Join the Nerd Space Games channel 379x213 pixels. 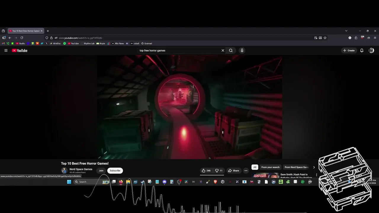(x=101, y=171)
